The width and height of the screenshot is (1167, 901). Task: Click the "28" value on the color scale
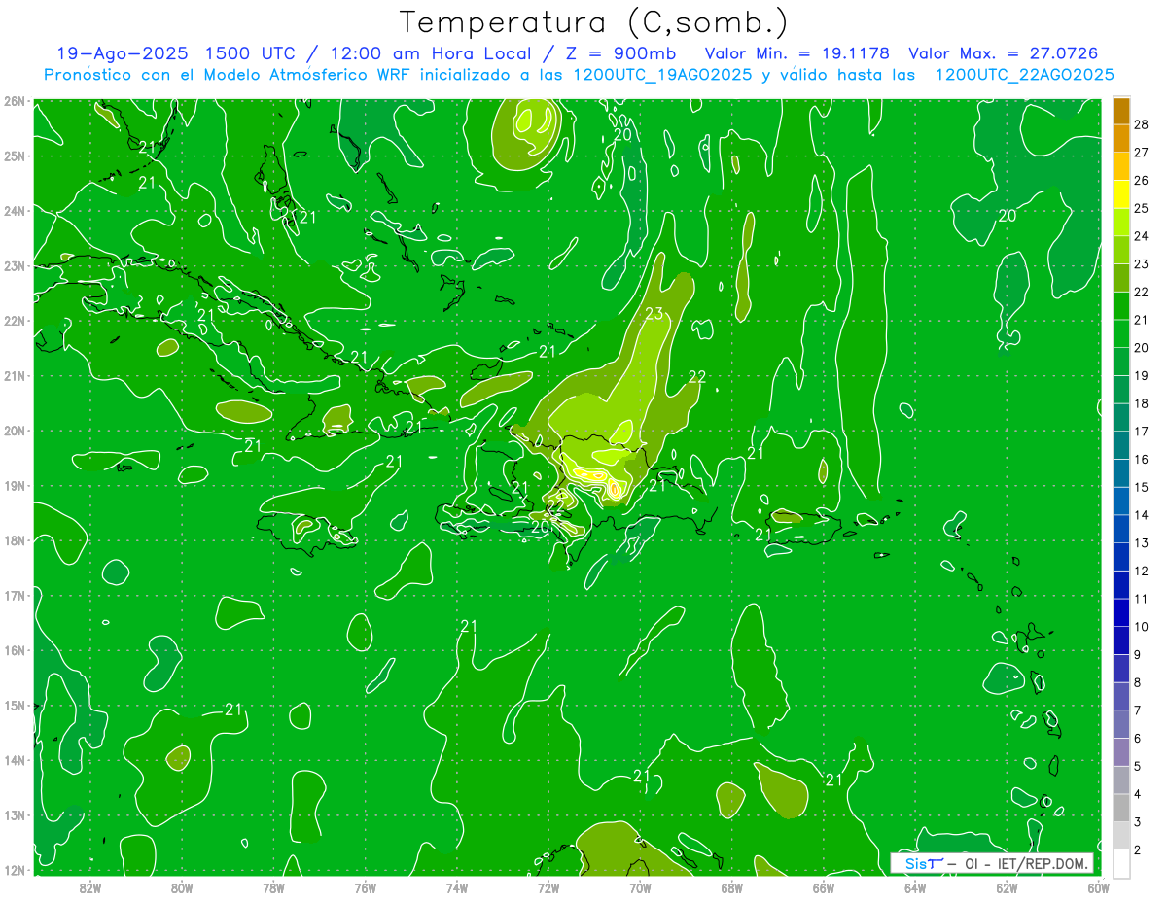pyautogui.click(x=1141, y=124)
